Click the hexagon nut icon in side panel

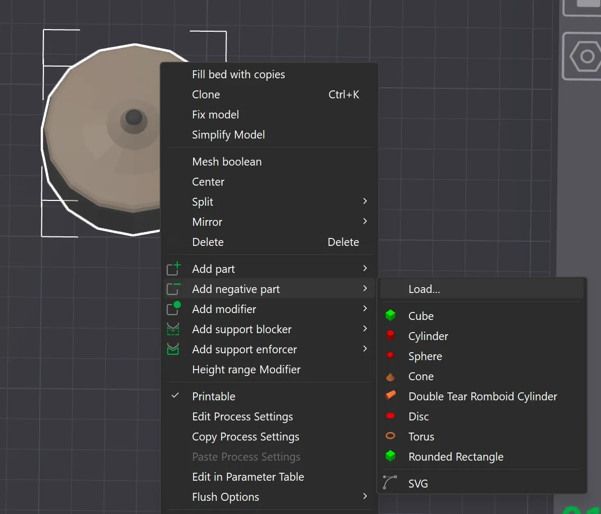point(586,57)
